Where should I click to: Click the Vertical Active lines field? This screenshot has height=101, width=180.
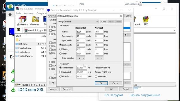click(99, 32)
